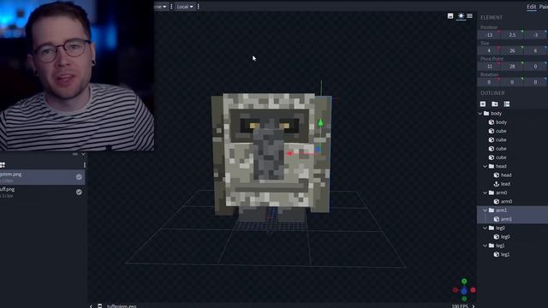Toggle the checkmark on uff.png texture

point(79,192)
